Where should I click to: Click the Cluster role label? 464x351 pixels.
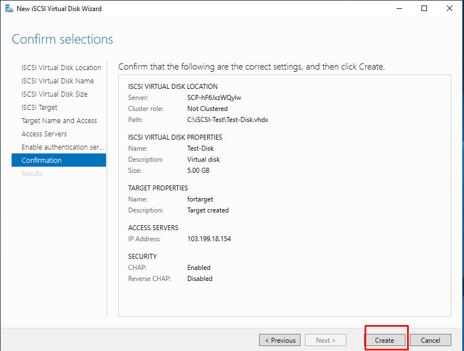145,109
